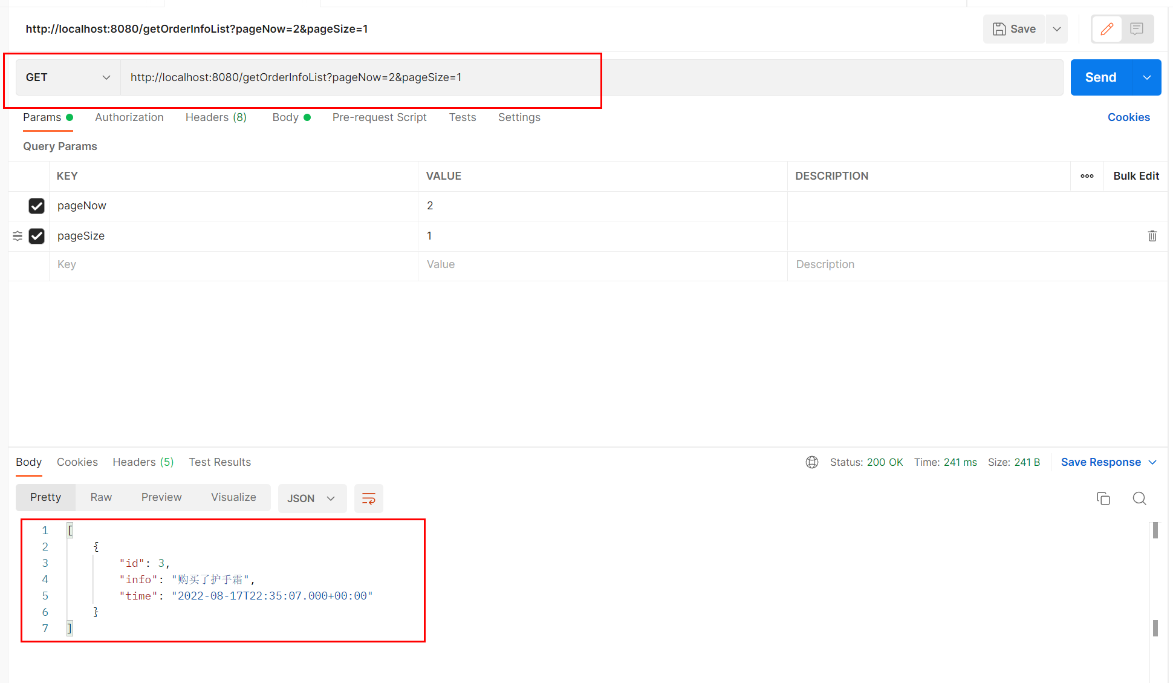
Task: Click the globe network icon
Action: (x=812, y=462)
